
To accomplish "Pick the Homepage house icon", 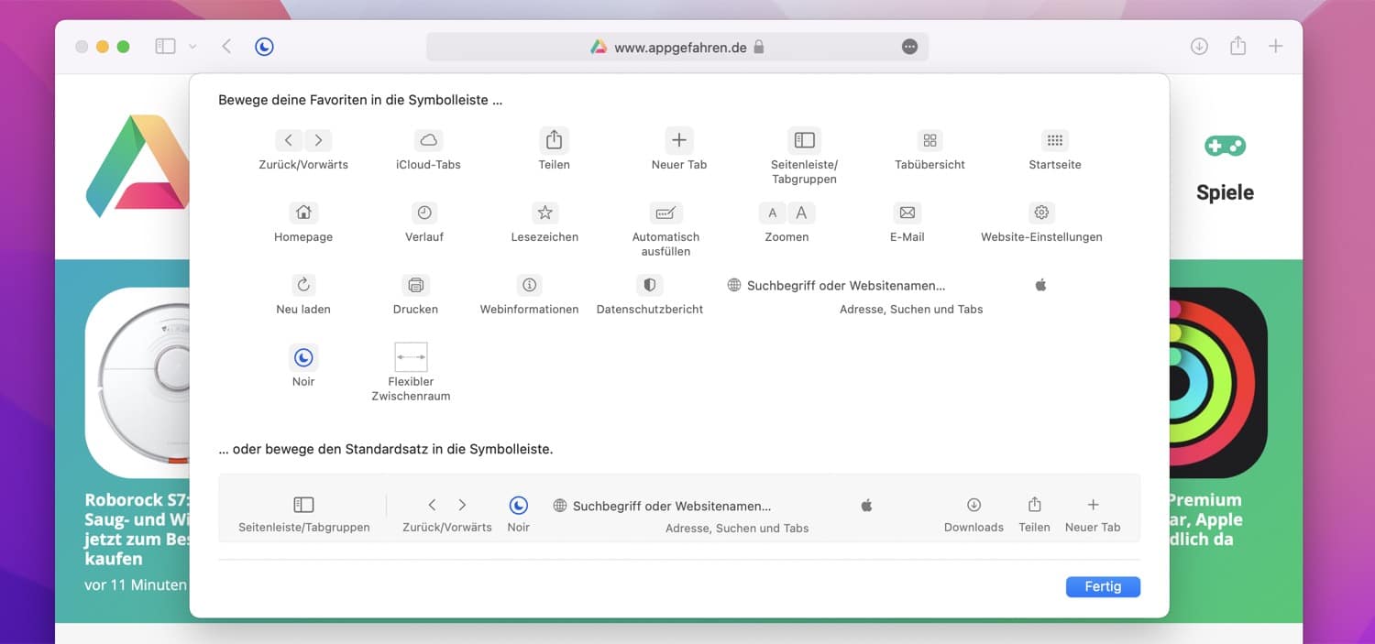I will [x=303, y=213].
